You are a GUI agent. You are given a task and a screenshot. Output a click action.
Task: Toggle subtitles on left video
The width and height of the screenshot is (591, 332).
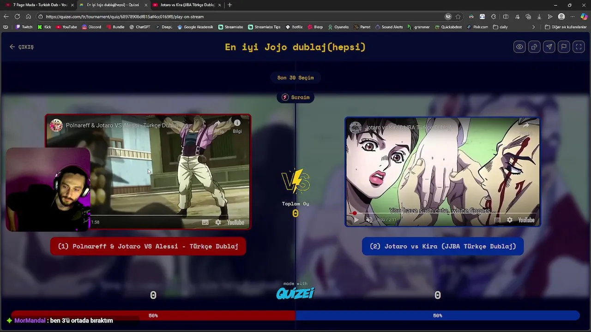pos(205,222)
